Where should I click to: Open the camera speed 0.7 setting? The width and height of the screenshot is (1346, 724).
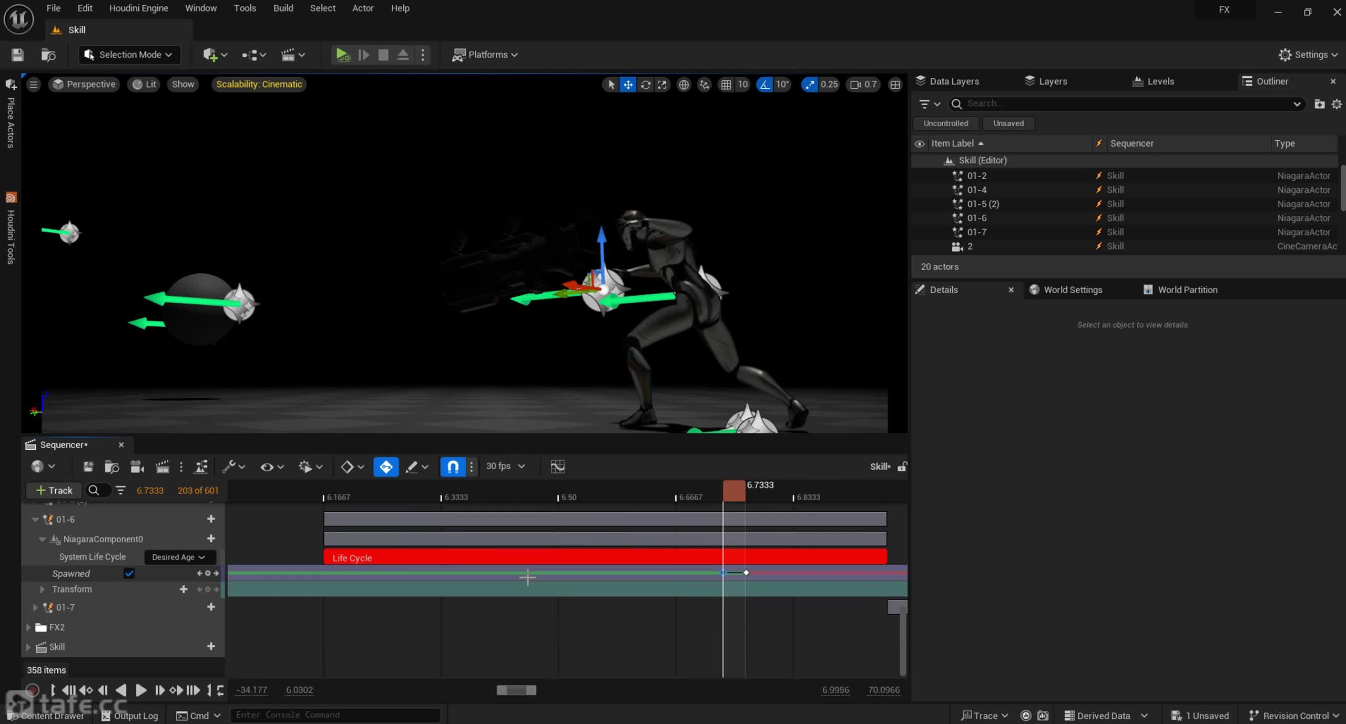click(x=863, y=85)
